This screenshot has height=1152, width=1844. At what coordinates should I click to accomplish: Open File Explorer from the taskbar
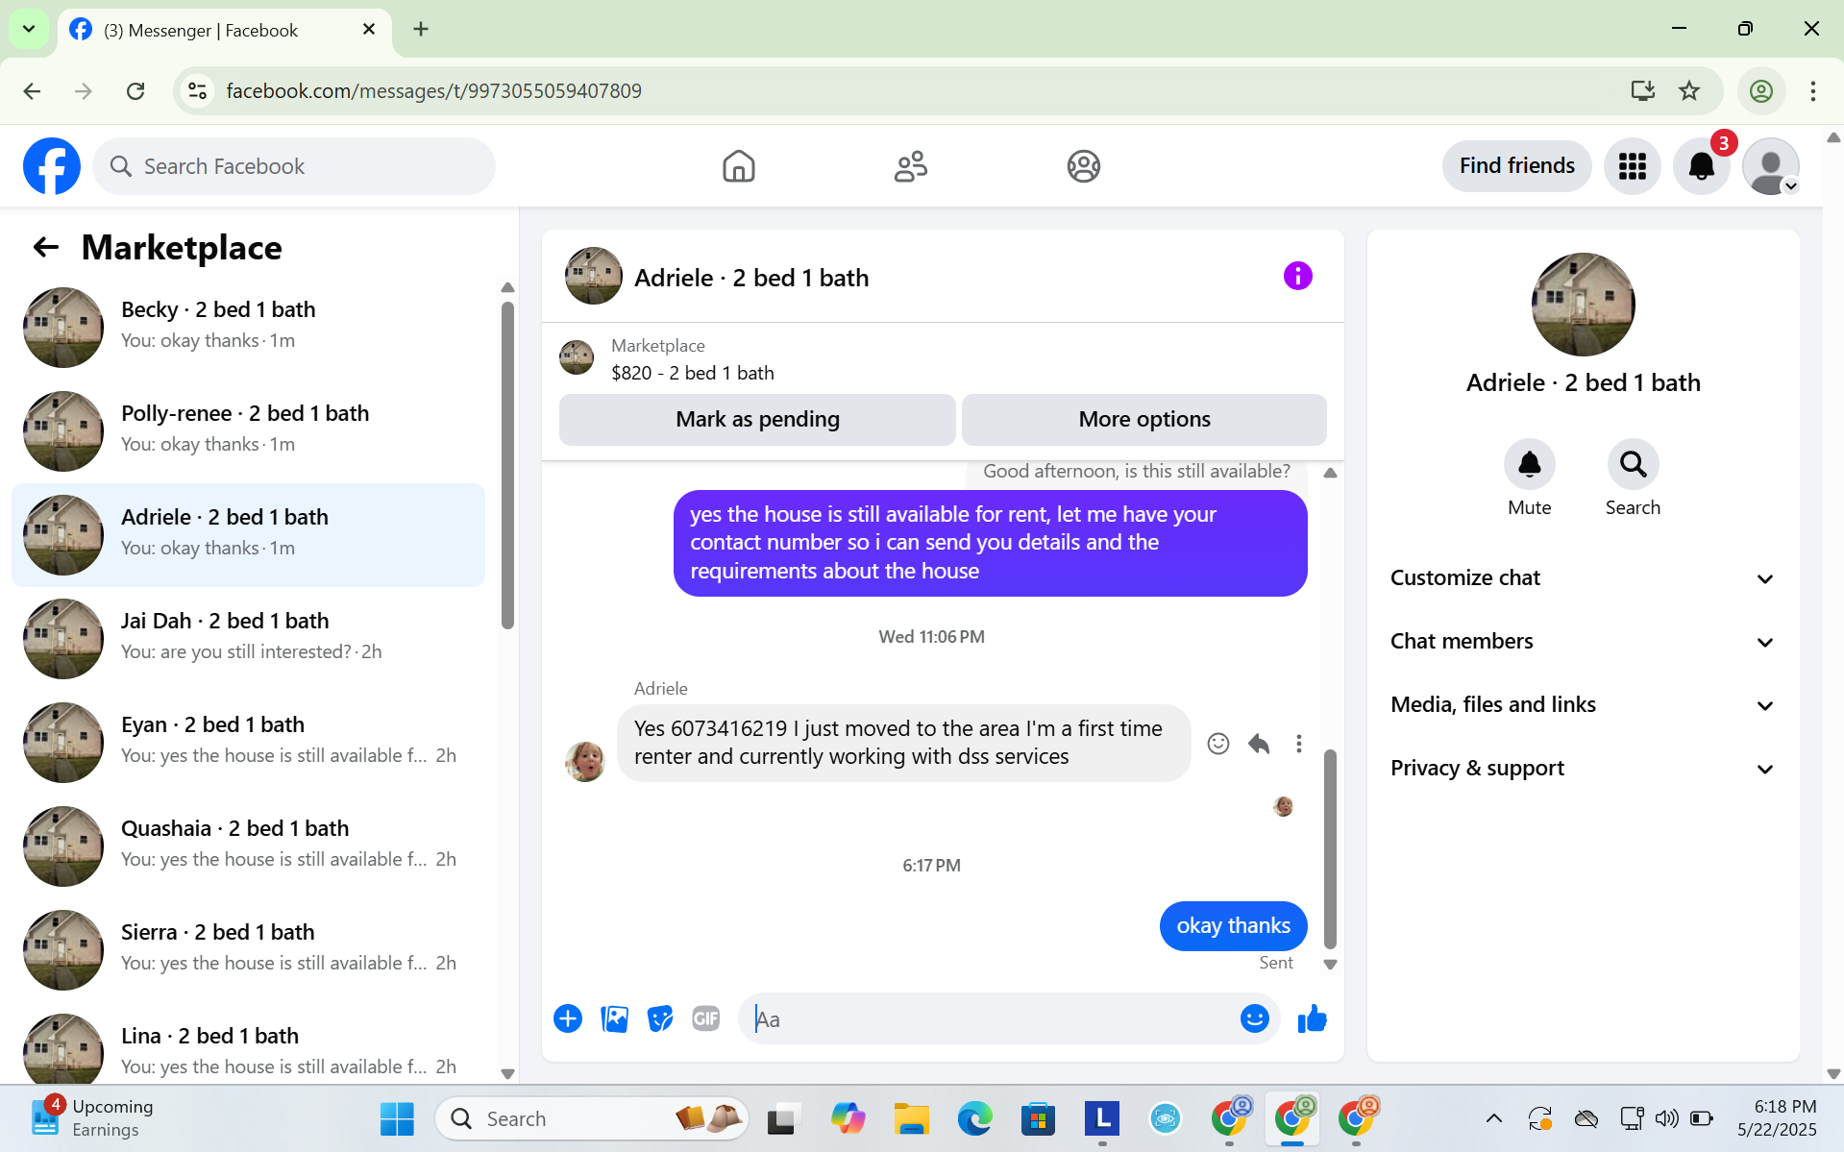911,1118
